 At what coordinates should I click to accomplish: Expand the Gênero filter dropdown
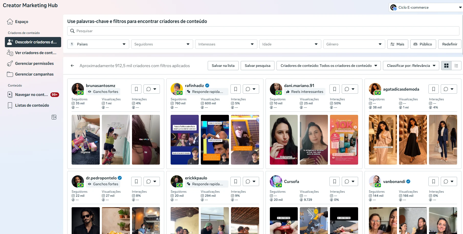point(354,44)
